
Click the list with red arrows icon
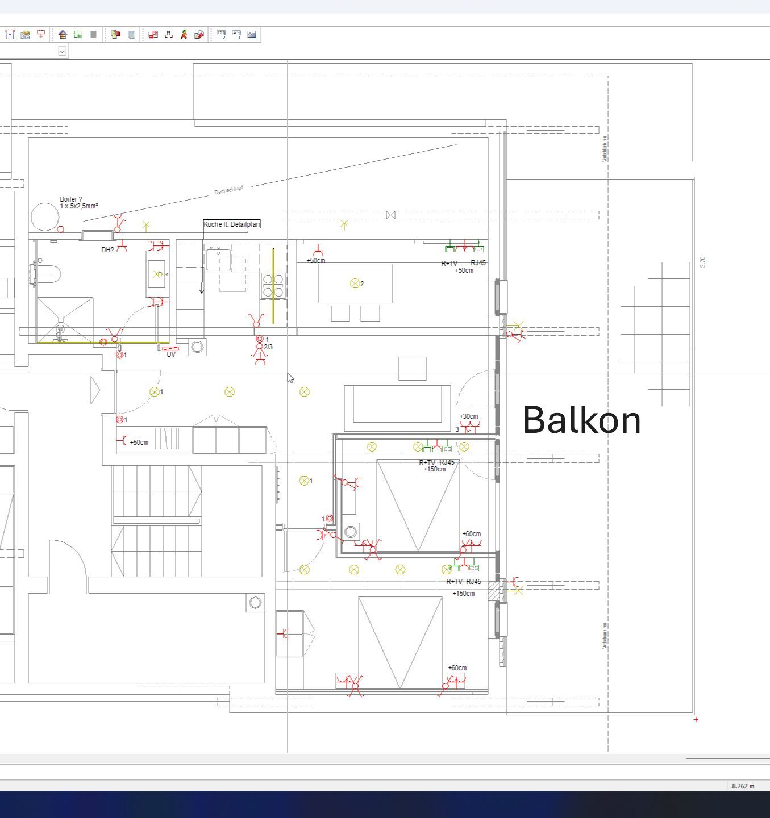coord(168,35)
